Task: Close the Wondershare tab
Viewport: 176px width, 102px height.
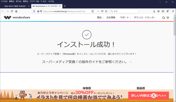Action: tap(60, 6)
